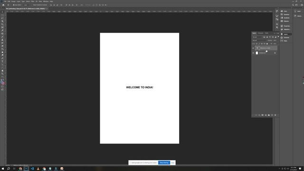Open the Libraries panel button
The image size is (304, 171).
point(298,16)
